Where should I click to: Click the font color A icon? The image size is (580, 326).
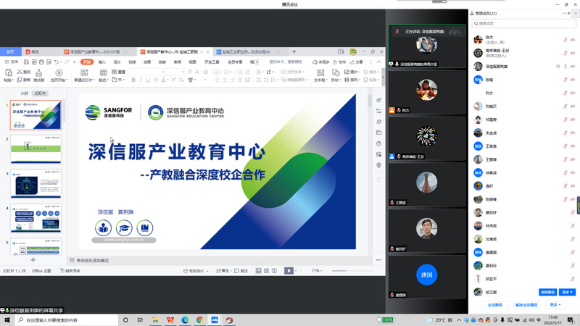pyautogui.click(x=163, y=80)
